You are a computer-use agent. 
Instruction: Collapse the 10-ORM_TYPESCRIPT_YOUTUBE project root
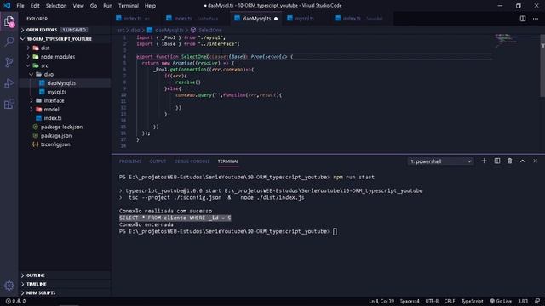(65, 39)
